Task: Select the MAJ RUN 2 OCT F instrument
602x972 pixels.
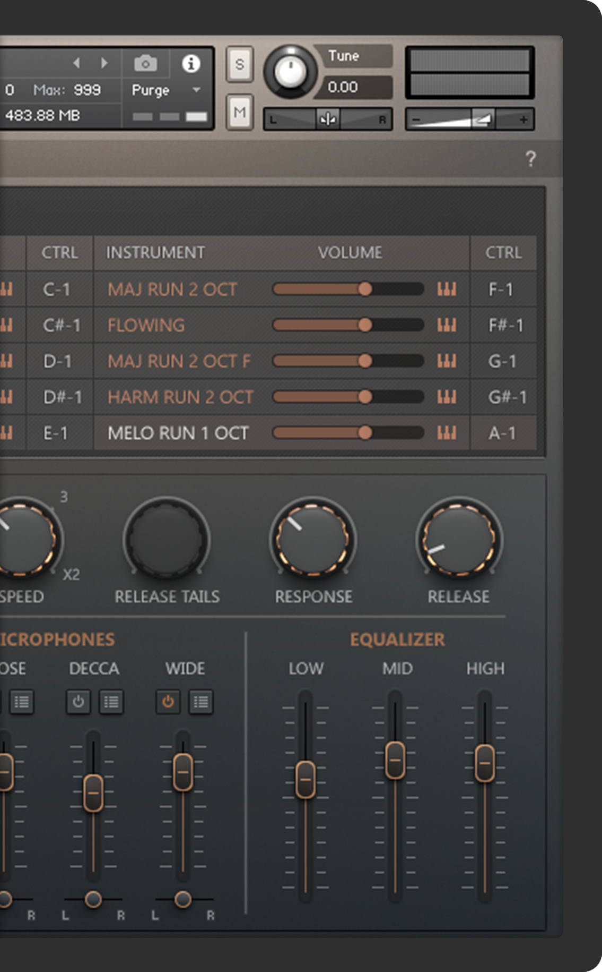Action: pos(179,361)
